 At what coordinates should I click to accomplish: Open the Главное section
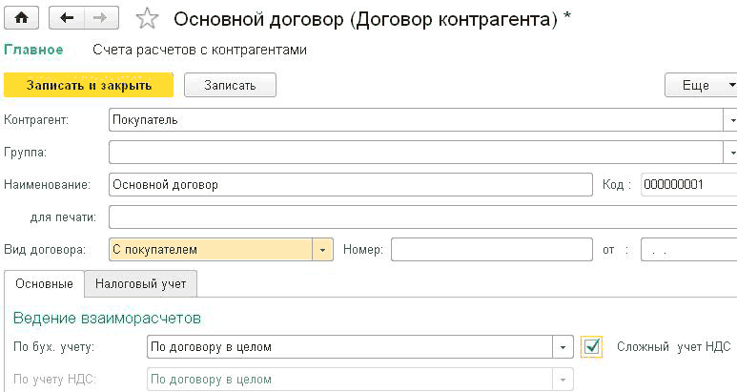[34, 50]
